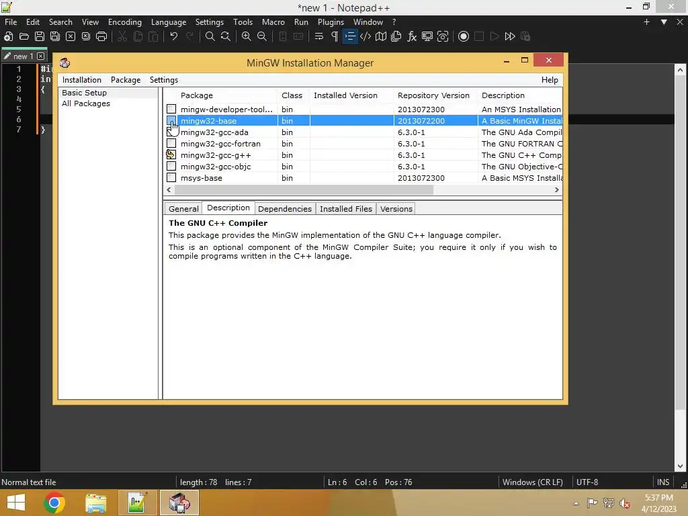Viewport: 688px width, 516px height.
Task: Toggle the Word wrap icon in Notepad++ toolbar
Action: pos(319,36)
